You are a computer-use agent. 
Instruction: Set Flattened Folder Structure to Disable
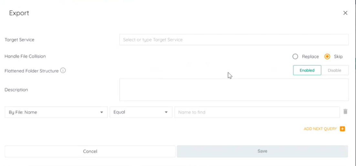pos(334,70)
